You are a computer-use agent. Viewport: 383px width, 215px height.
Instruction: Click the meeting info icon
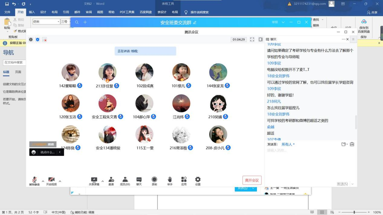31,40
